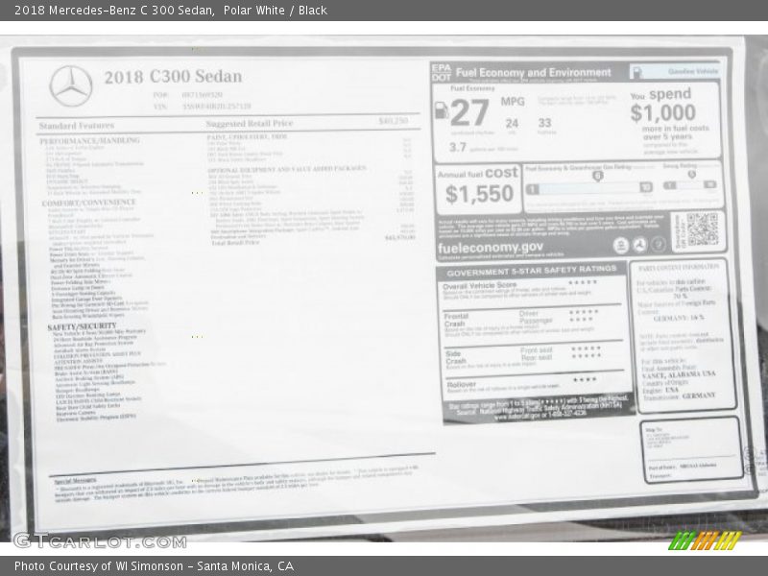Click the combined '27' MPG figure
The height and width of the screenshot is (576, 768).
click(x=469, y=112)
